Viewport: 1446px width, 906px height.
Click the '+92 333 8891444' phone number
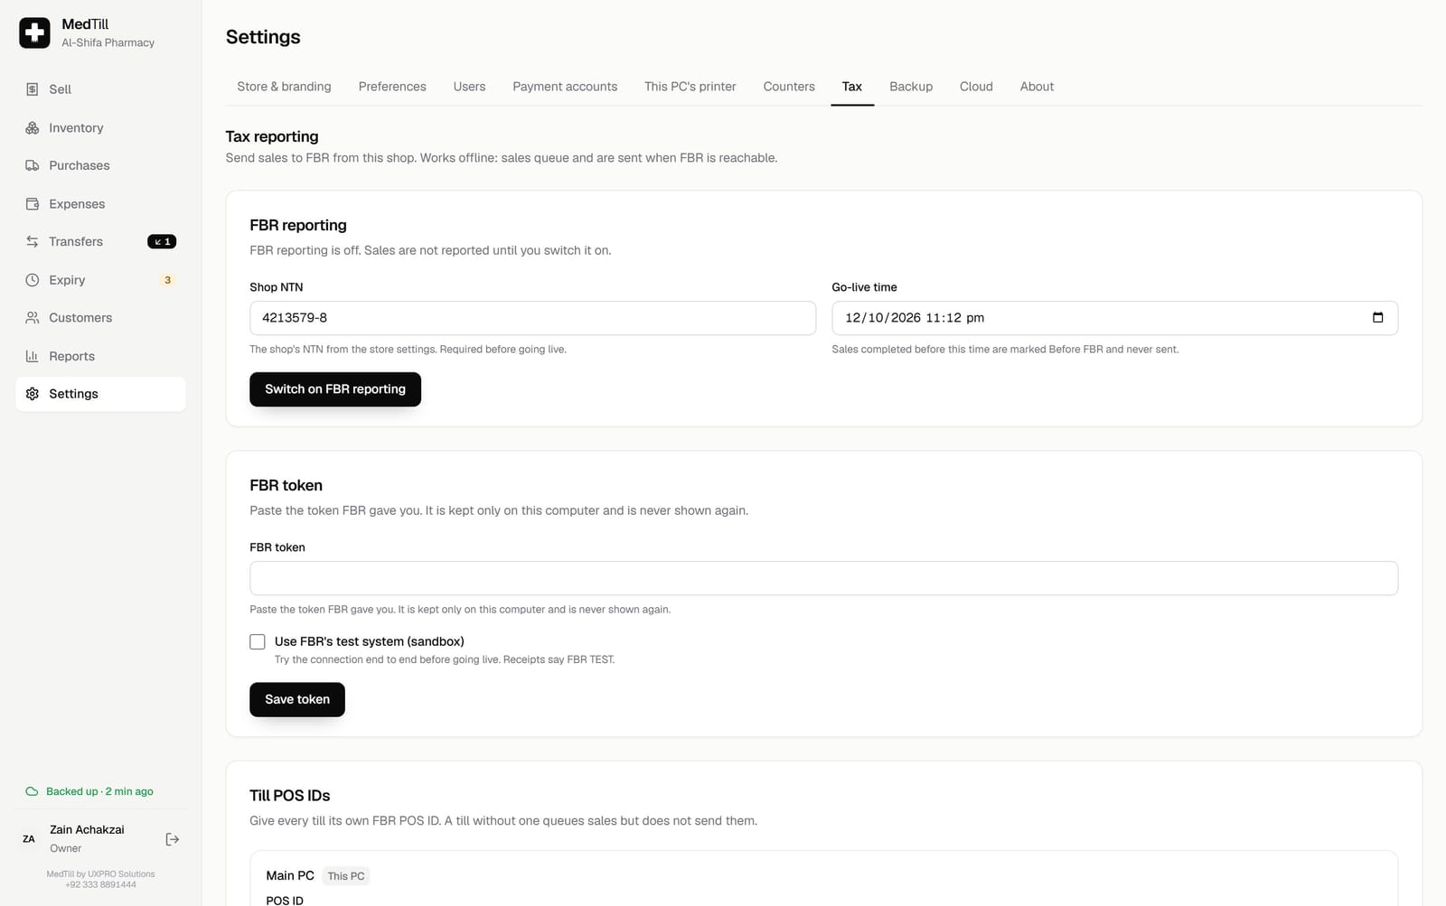tap(100, 884)
